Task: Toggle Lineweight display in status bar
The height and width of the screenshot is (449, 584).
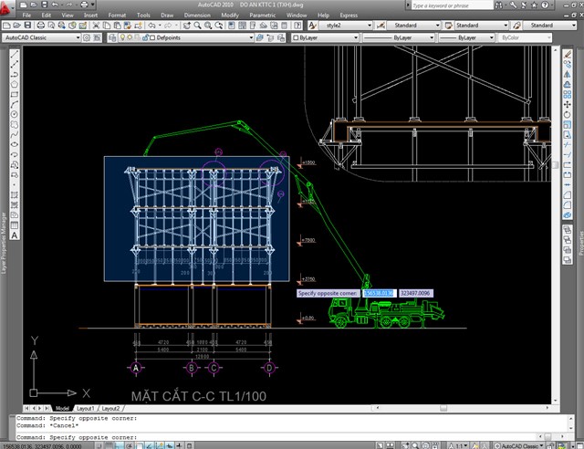Action: (x=179, y=445)
